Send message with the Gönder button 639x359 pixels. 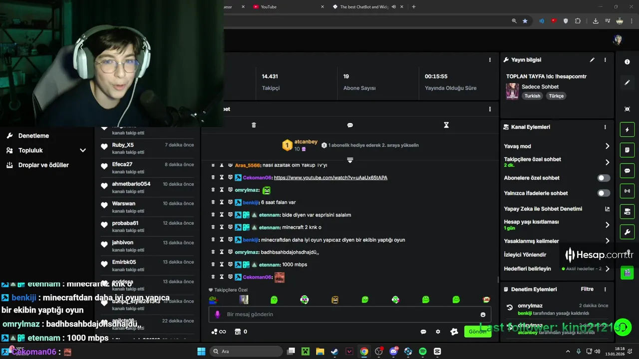(477, 332)
